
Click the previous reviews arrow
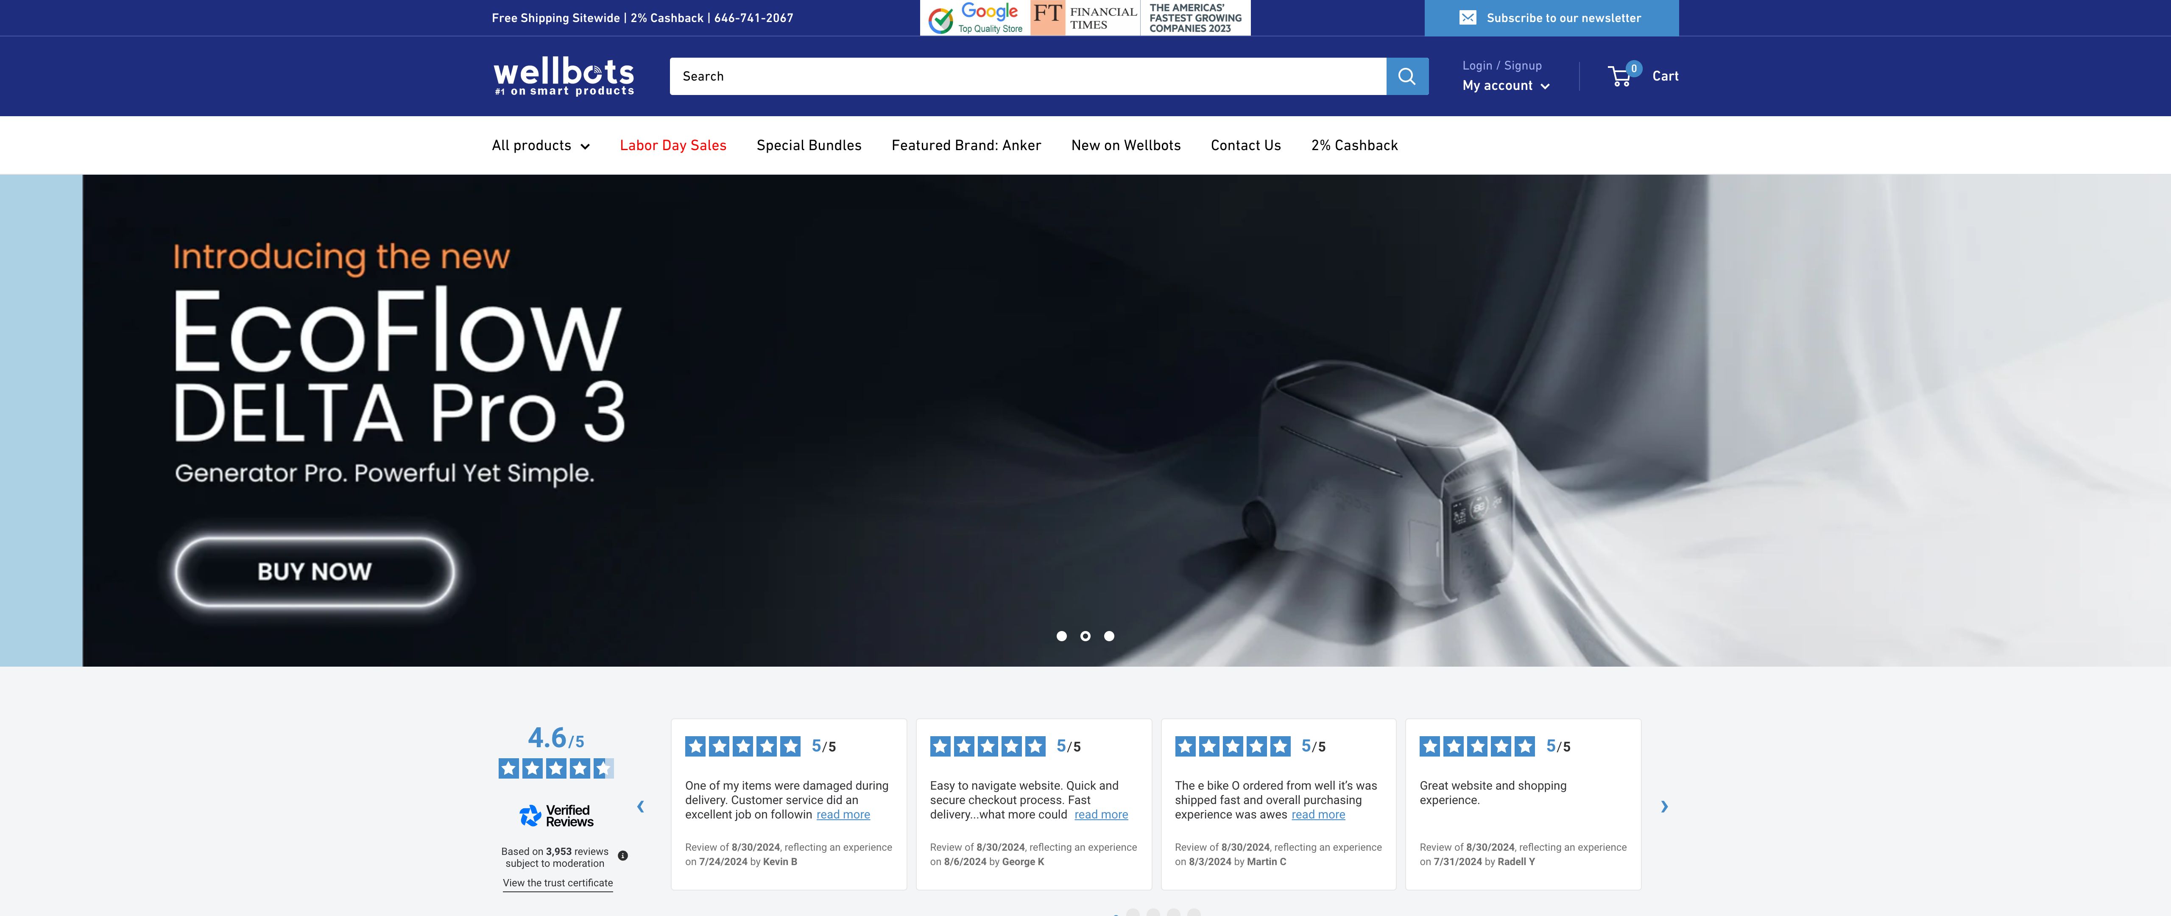tap(642, 806)
